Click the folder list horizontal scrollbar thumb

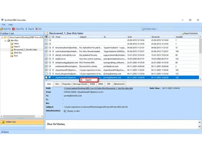pyautogui.click(x=19, y=116)
